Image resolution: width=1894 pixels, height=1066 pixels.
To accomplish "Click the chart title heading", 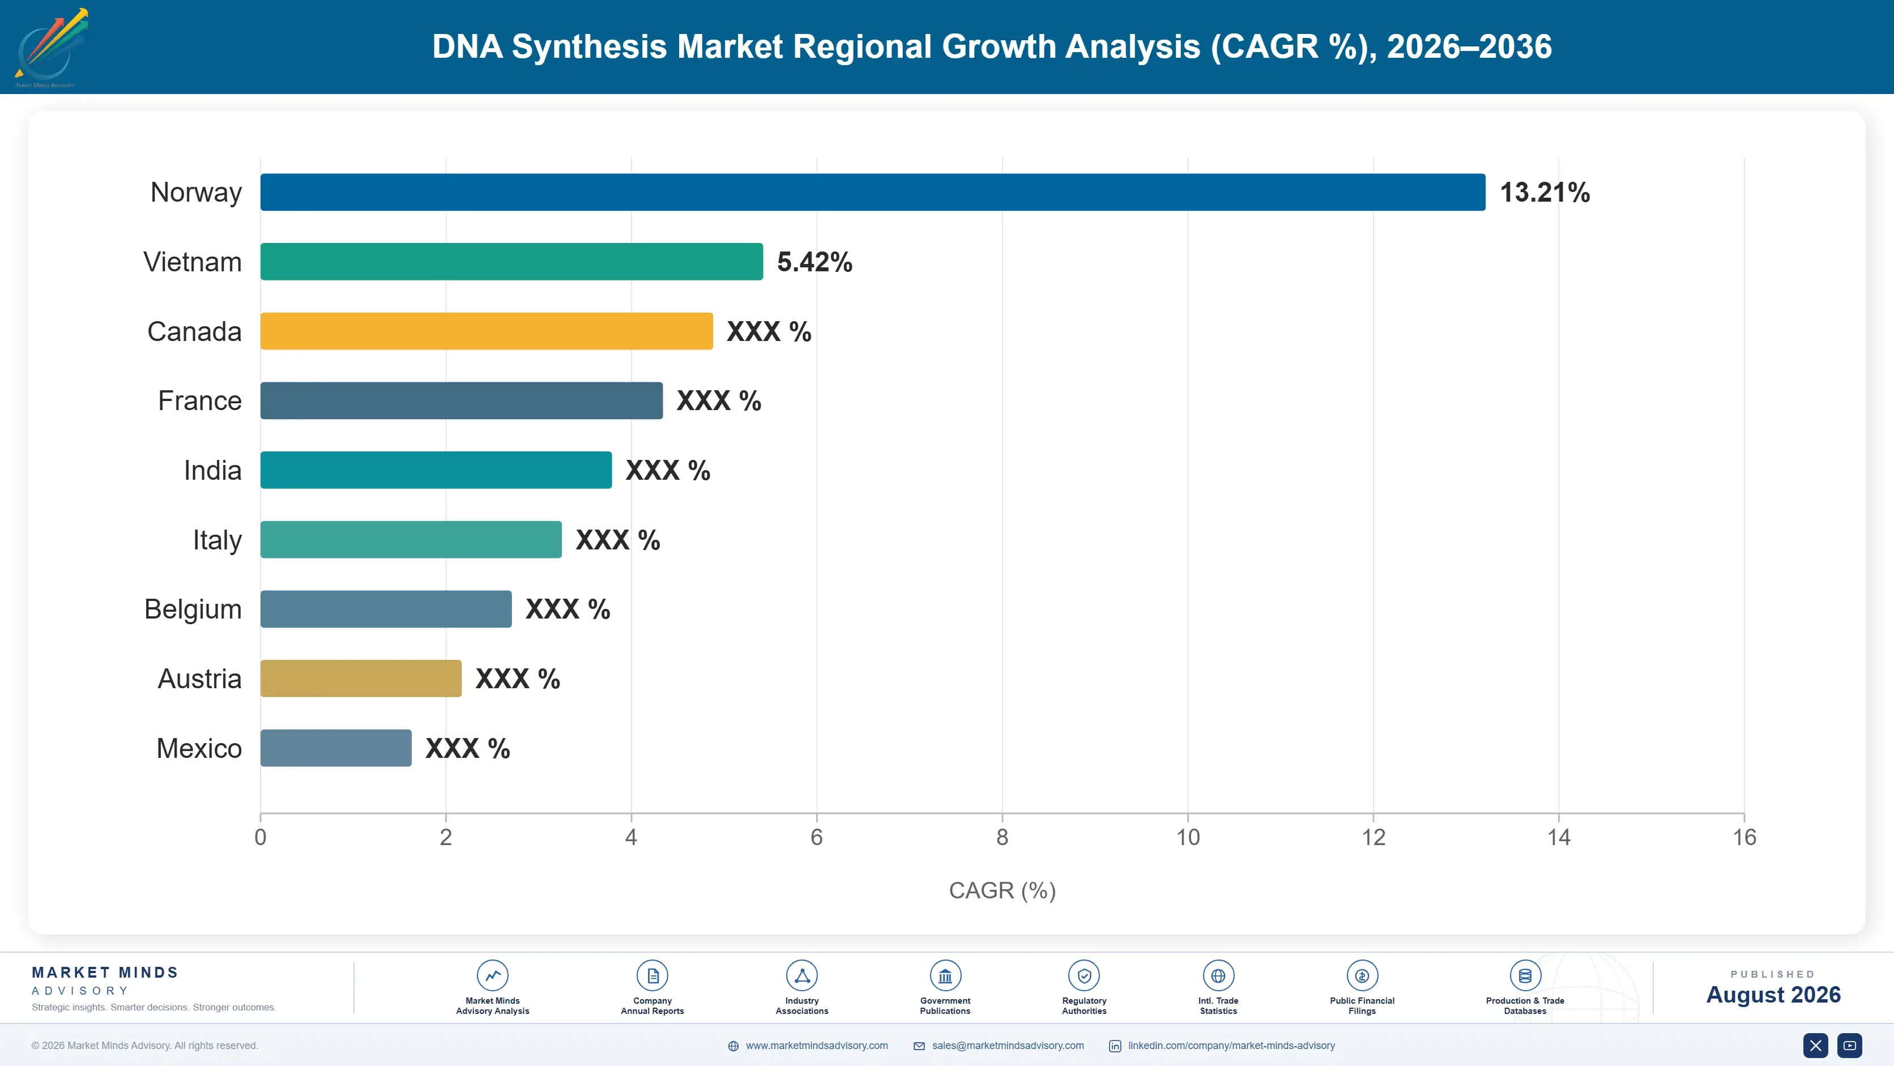I will point(992,46).
